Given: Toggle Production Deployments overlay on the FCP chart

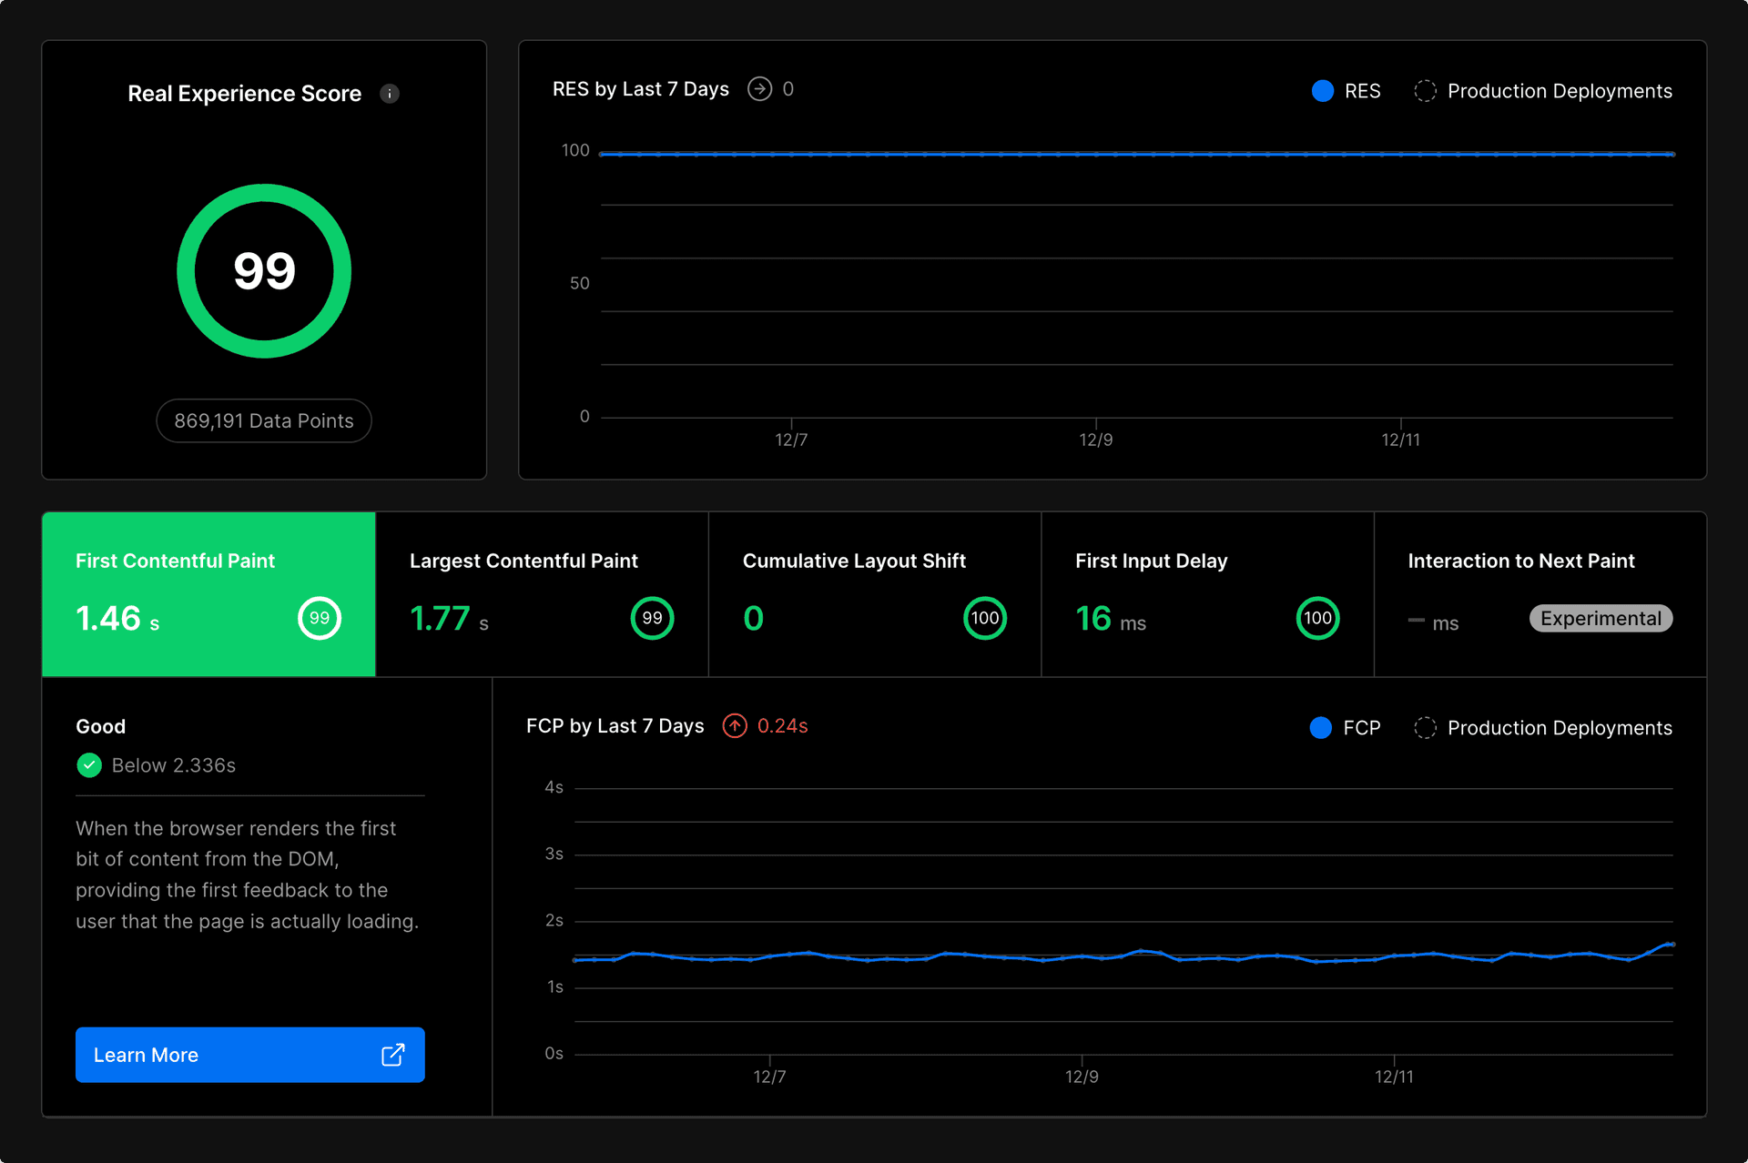Looking at the screenshot, I should [x=1542, y=727].
